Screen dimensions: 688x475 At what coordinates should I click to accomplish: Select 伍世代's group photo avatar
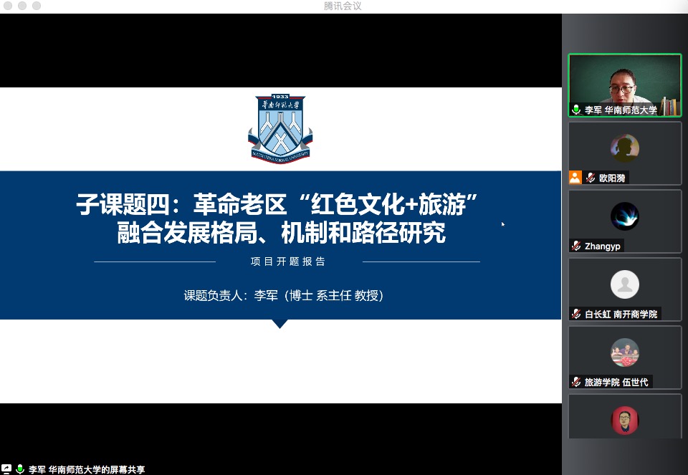pyautogui.click(x=625, y=352)
